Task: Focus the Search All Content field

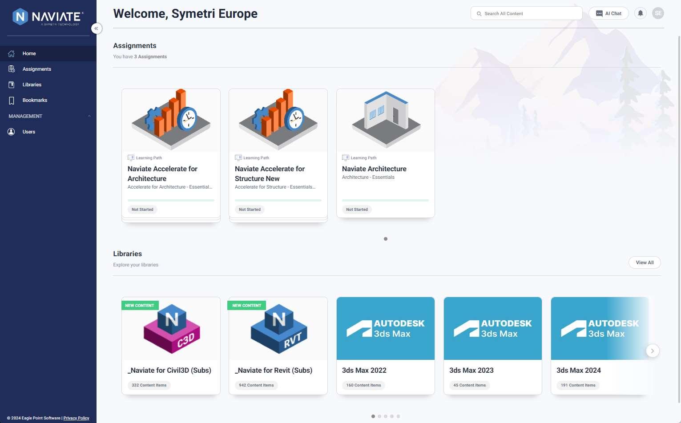Action: (x=526, y=13)
